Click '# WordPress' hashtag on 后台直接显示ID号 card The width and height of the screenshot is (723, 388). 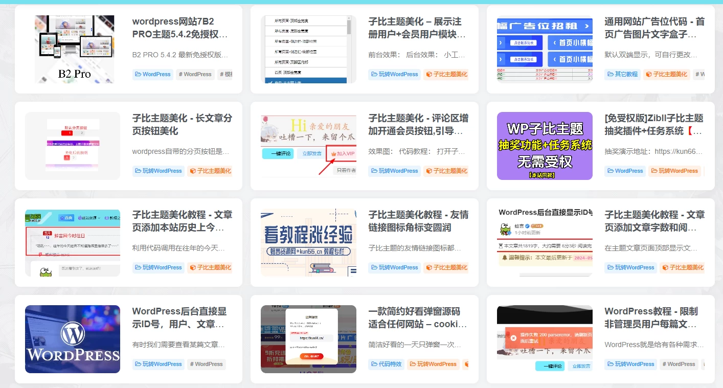point(206,364)
